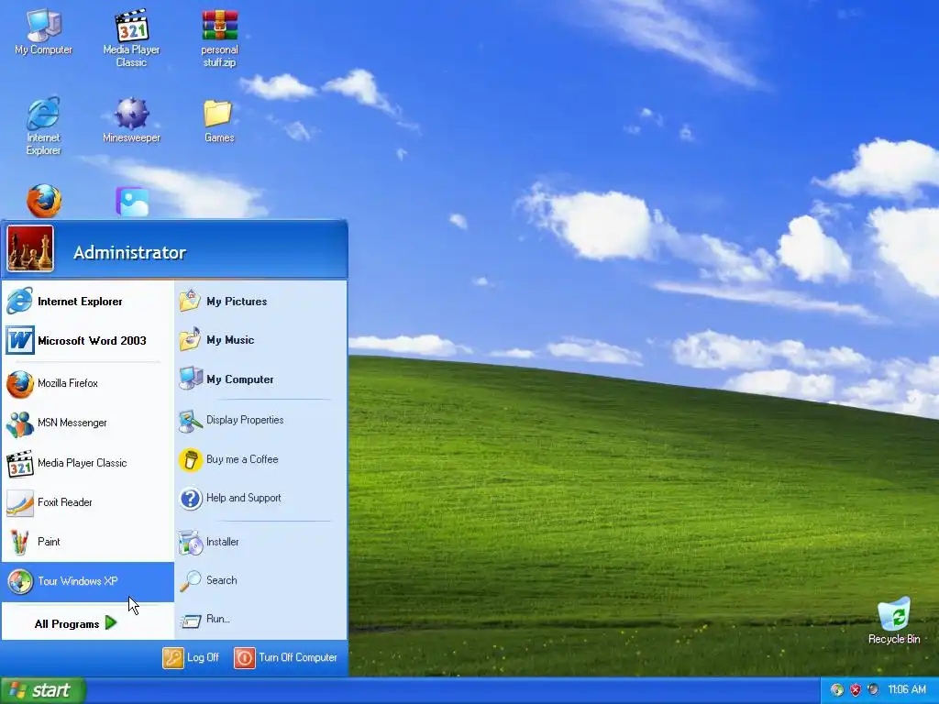
Task: Open Display Properties
Action: tap(261, 420)
